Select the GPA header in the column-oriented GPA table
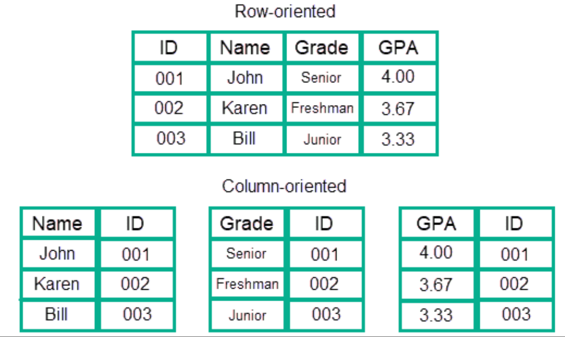565x337 pixels. point(436,223)
